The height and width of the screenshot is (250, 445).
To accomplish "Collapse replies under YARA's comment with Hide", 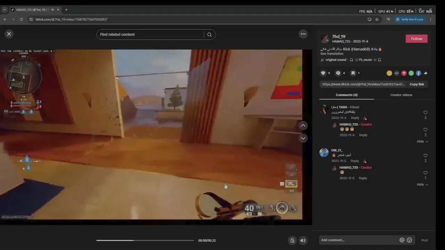I will click(422, 141).
